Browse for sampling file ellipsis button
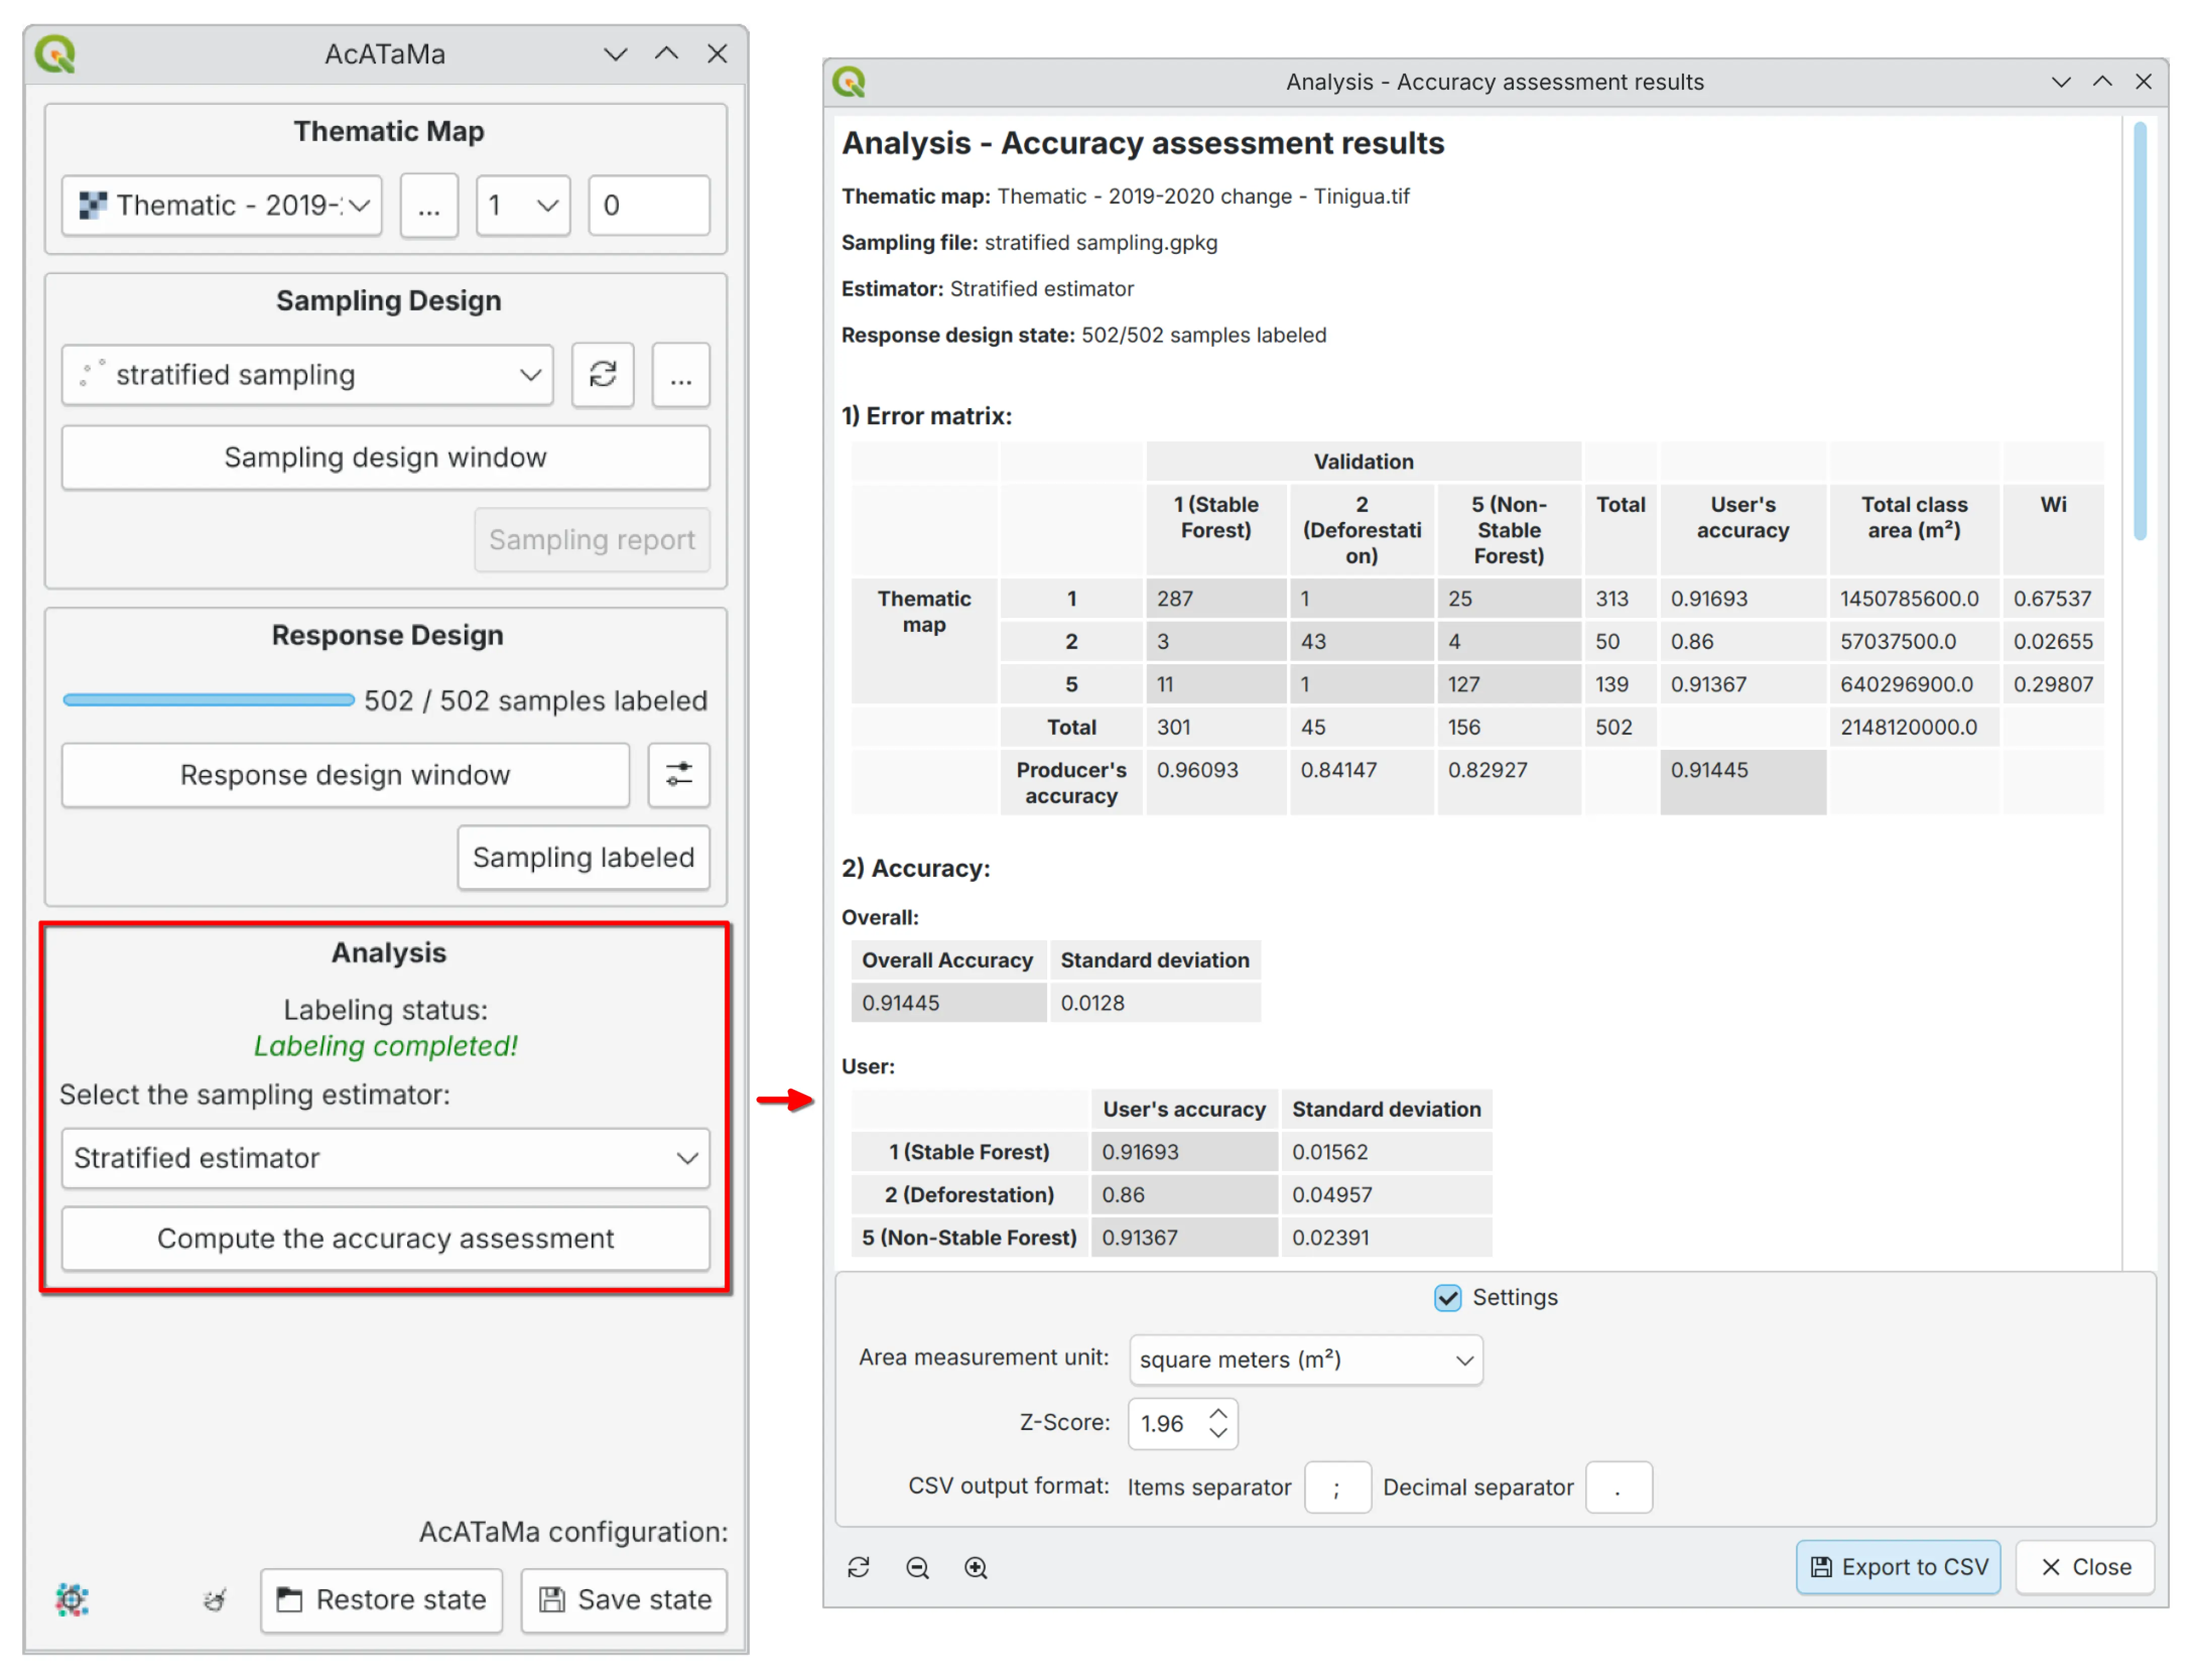This screenshot has width=2196, height=1680. (x=680, y=374)
